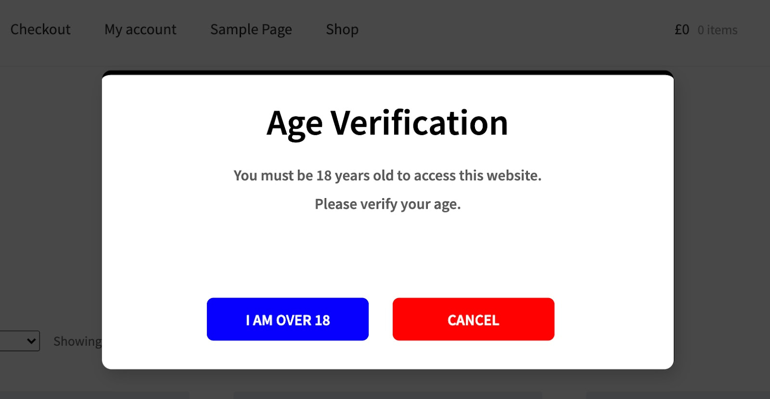
Task: Click the dimmed page overlay behind the modal
Action: pyautogui.click(x=48, y=192)
